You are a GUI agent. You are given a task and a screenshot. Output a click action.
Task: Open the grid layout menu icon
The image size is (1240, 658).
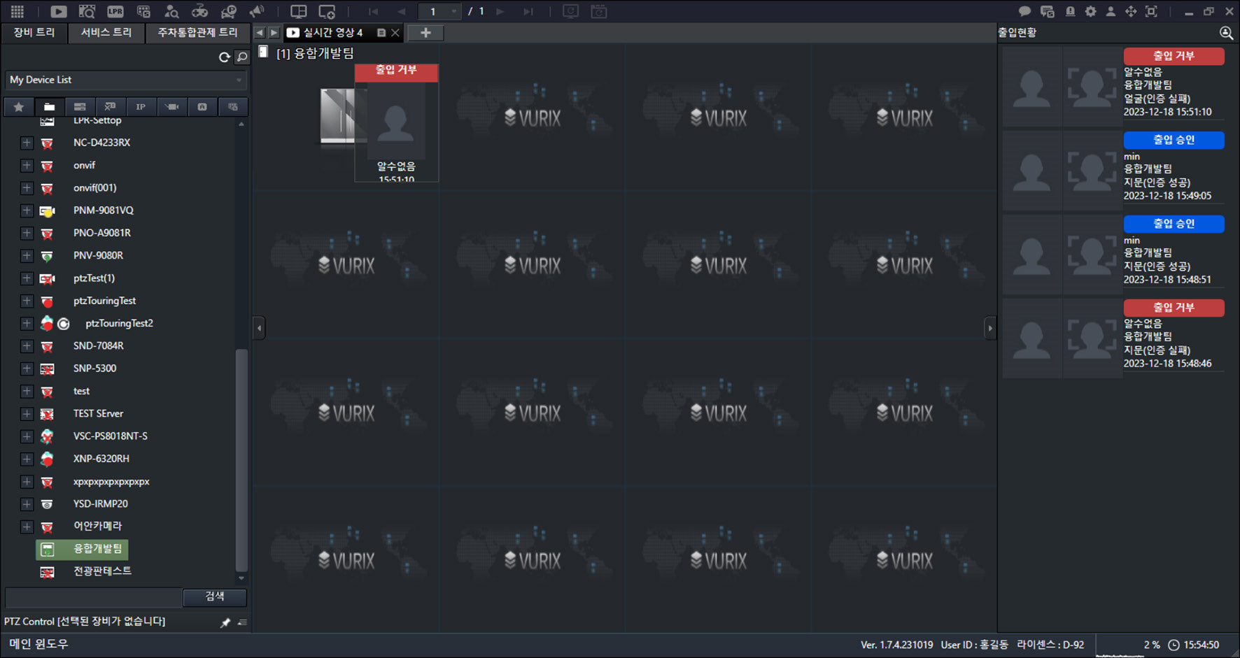(x=17, y=11)
